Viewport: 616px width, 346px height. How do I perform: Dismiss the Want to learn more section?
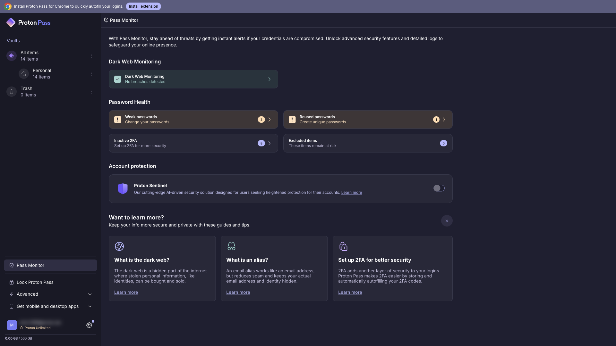pyautogui.click(x=447, y=221)
